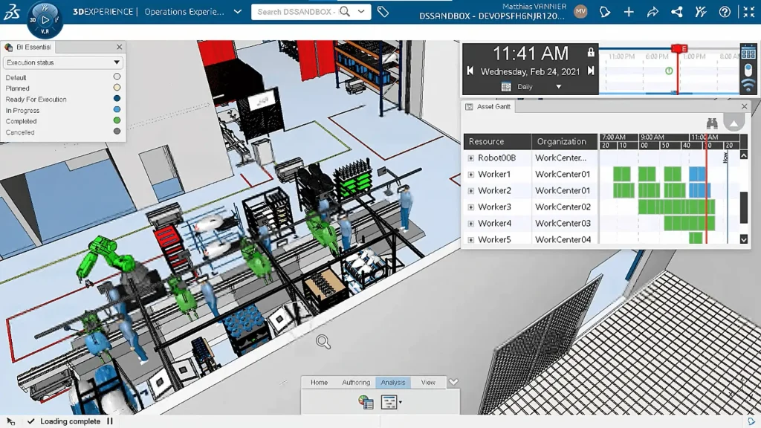Open the add new content plus icon
Image resolution: width=761 pixels, height=428 pixels.
[x=629, y=12]
